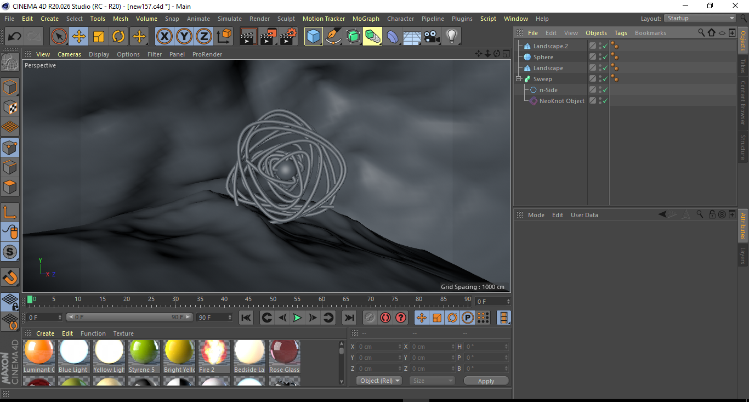Open the Simulate menu
This screenshot has width=749, height=402.
[229, 19]
